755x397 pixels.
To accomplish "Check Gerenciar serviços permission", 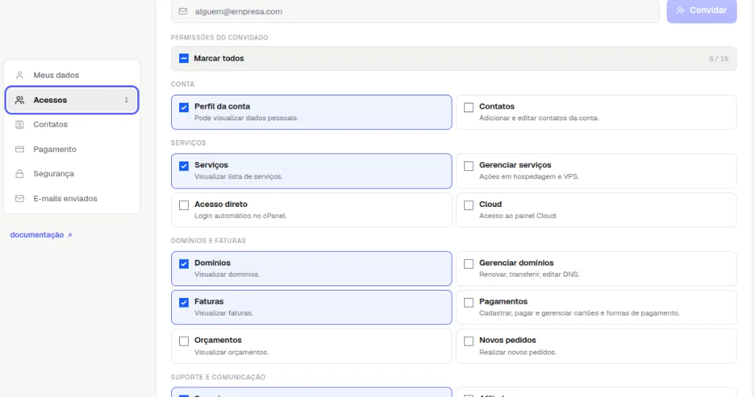I will tap(469, 166).
